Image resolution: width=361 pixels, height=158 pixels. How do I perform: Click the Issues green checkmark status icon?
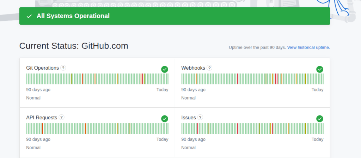[320, 119]
